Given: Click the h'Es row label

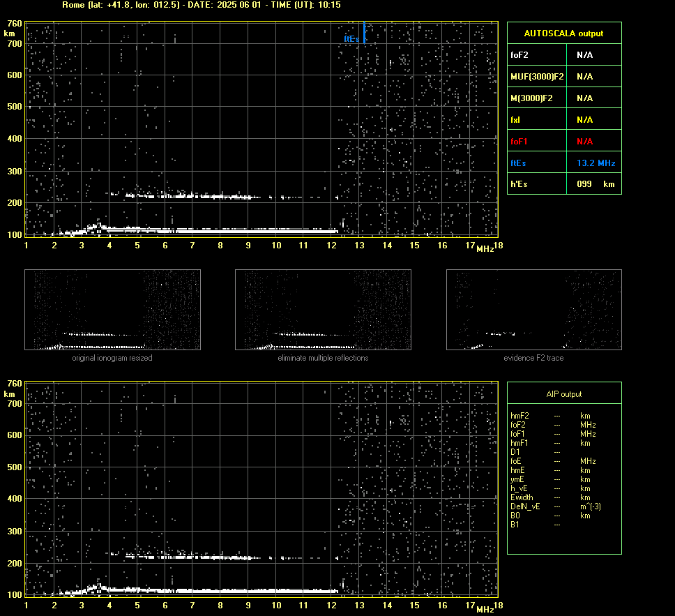Looking at the screenshot, I should click(x=519, y=184).
